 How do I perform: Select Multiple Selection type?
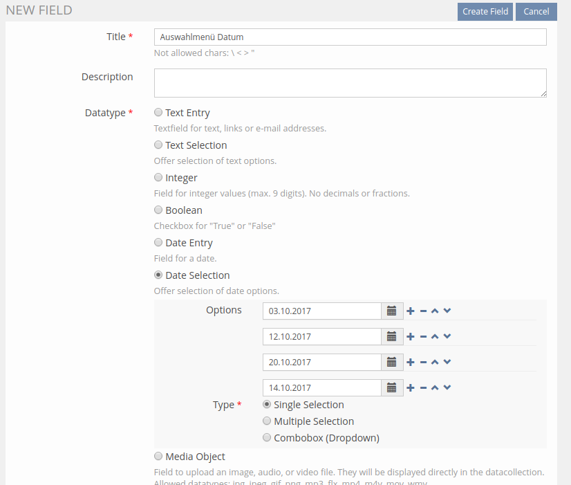[267, 421]
